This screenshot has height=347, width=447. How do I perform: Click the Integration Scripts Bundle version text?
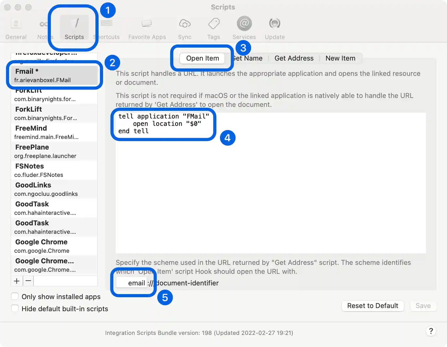click(199, 333)
